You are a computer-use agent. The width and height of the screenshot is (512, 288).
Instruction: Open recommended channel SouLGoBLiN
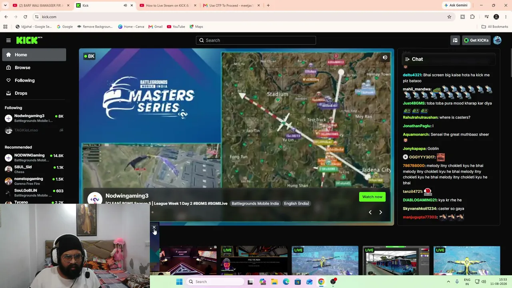coord(34,192)
